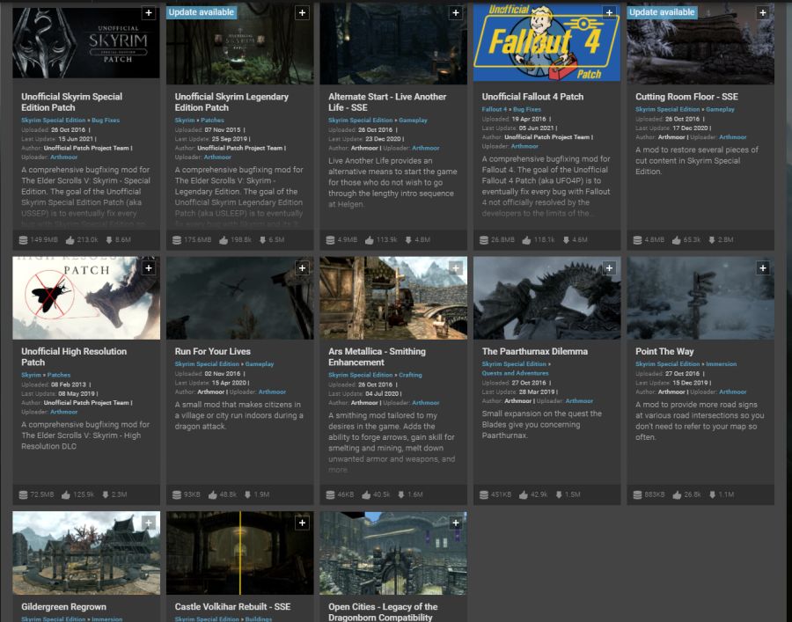This screenshot has width=792, height=622.
Task: Click the plus icon on Castle Volkihar Rebuilt tile
Action: [302, 523]
